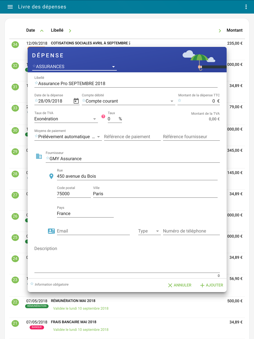Open the three-dot options menu
This screenshot has width=254, height=339.
(246, 7)
